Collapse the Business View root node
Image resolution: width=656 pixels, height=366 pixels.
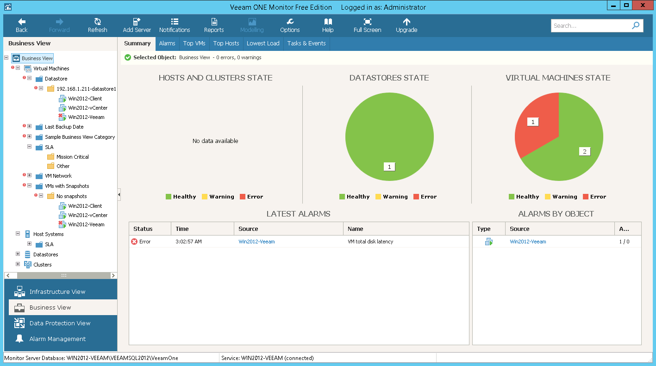(x=6, y=58)
